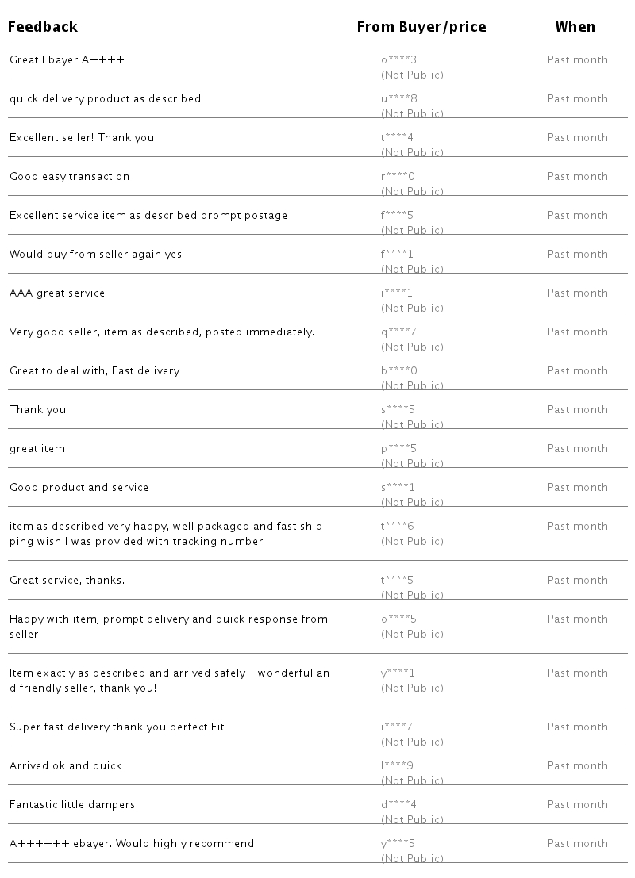635x878 pixels.
Task: Click buyer t****4 username
Action: click(x=397, y=137)
